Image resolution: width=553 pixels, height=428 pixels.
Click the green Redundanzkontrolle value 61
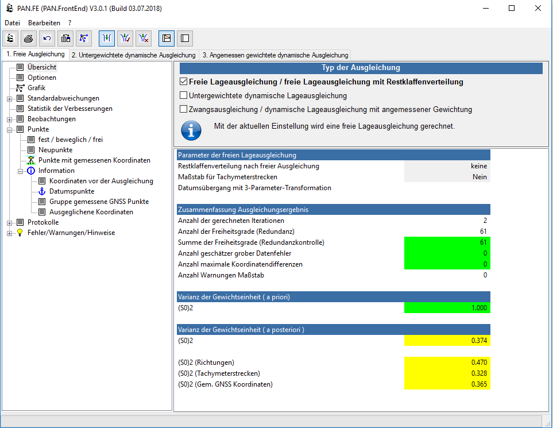[447, 242]
